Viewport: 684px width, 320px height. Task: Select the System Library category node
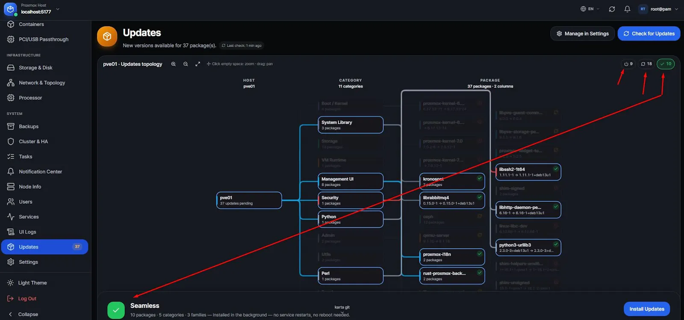coord(351,125)
